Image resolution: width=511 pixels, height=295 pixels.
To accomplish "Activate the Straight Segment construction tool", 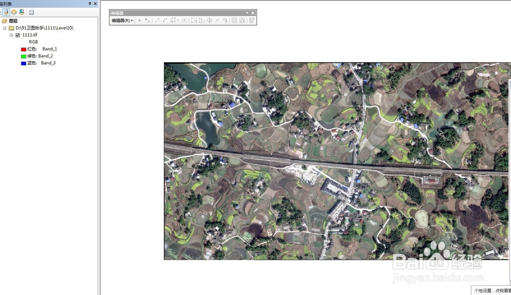I will tap(156, 20).
